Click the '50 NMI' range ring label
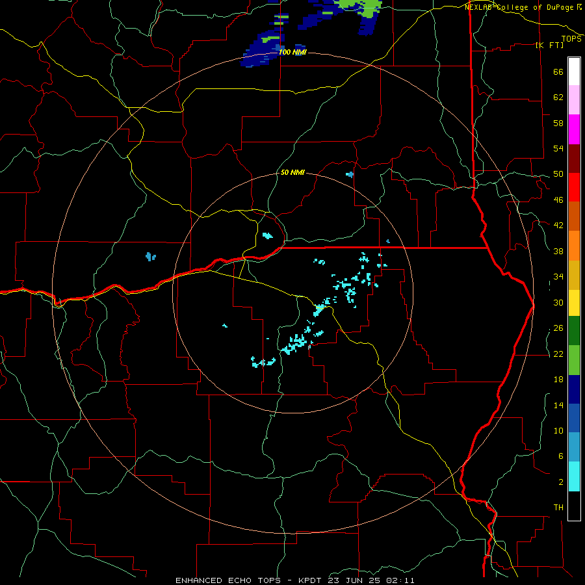The image size is (585, 585). pyautogui.click(x=292, y=172)
